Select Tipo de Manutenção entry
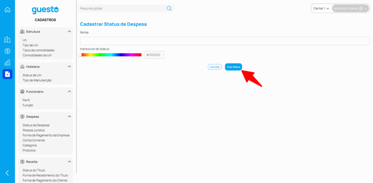Screen dimensions: 373x183 [37, 80]
